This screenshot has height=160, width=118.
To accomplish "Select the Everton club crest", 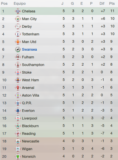I will coord(18,111).
